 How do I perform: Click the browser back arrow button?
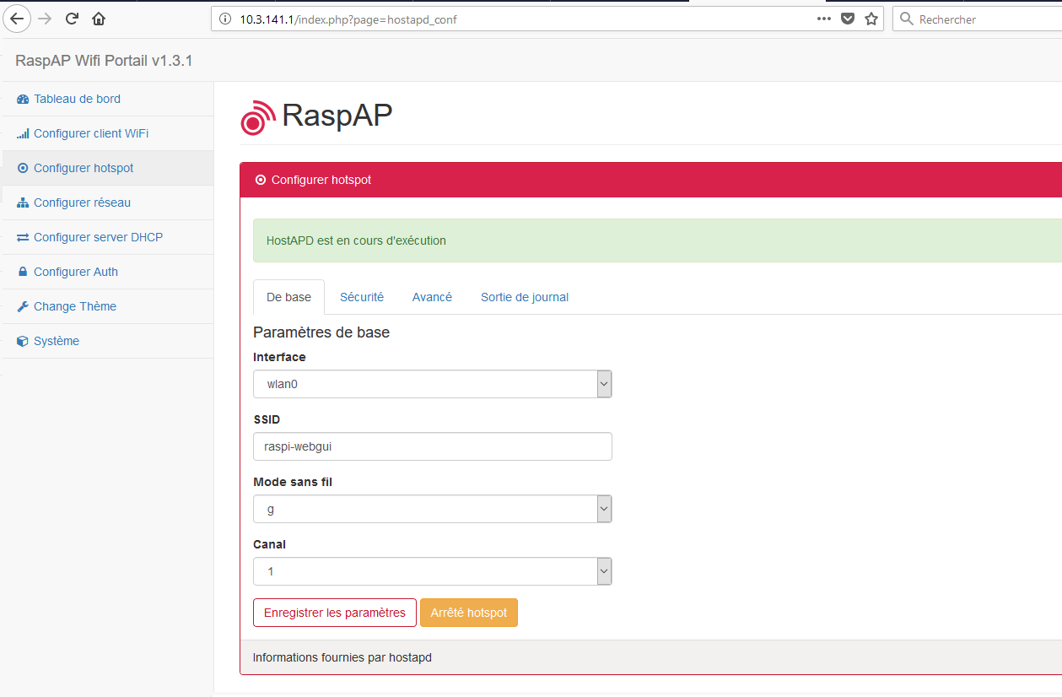tap(16, 19)
